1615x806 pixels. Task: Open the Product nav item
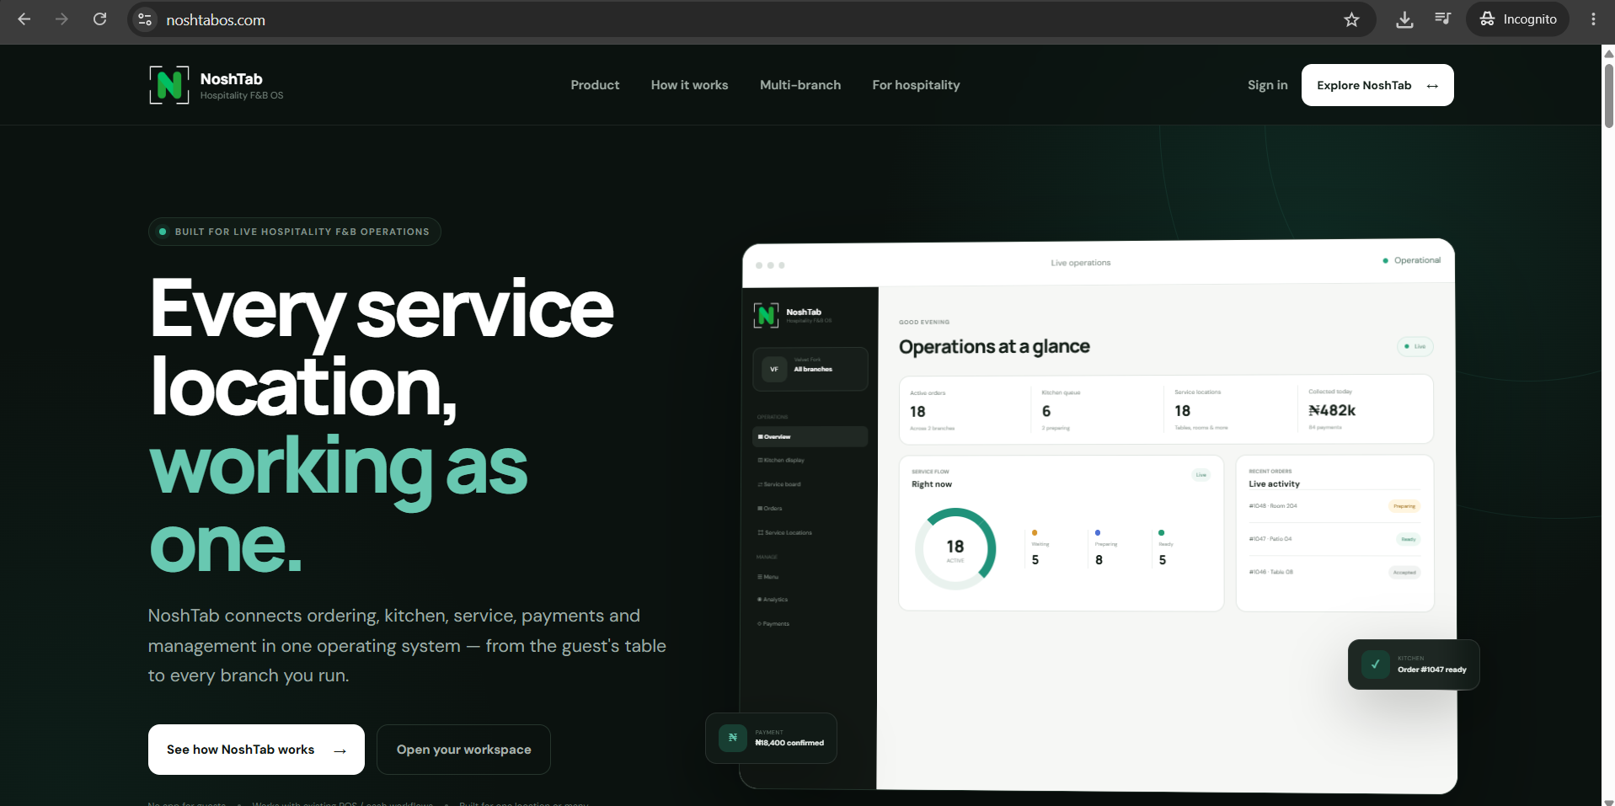595,85
